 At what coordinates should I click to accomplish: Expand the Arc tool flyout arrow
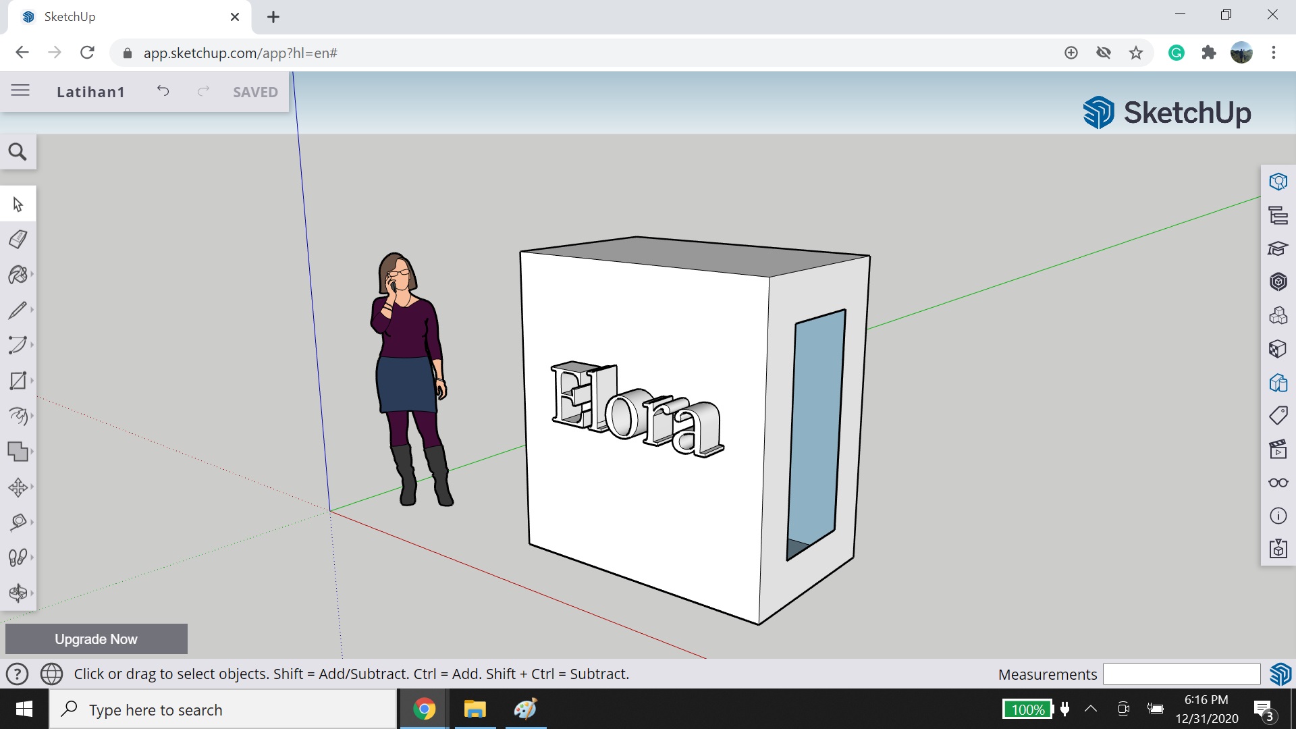coord(32,345)
